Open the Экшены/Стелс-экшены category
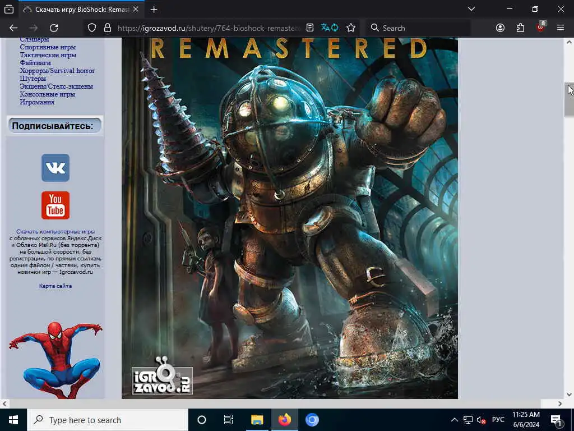Screen dimensions: 574x431 57,86
